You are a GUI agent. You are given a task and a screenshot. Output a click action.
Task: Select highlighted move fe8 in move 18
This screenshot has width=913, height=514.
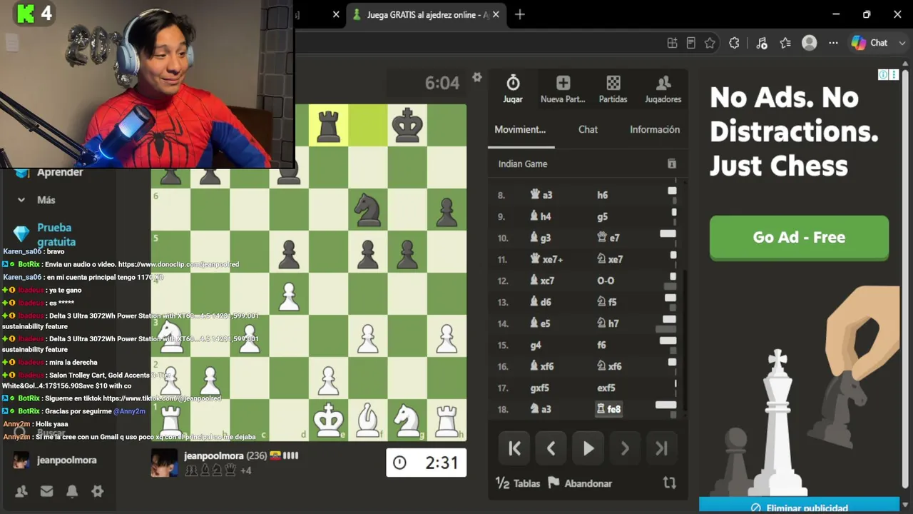click(x=608, y=409)
